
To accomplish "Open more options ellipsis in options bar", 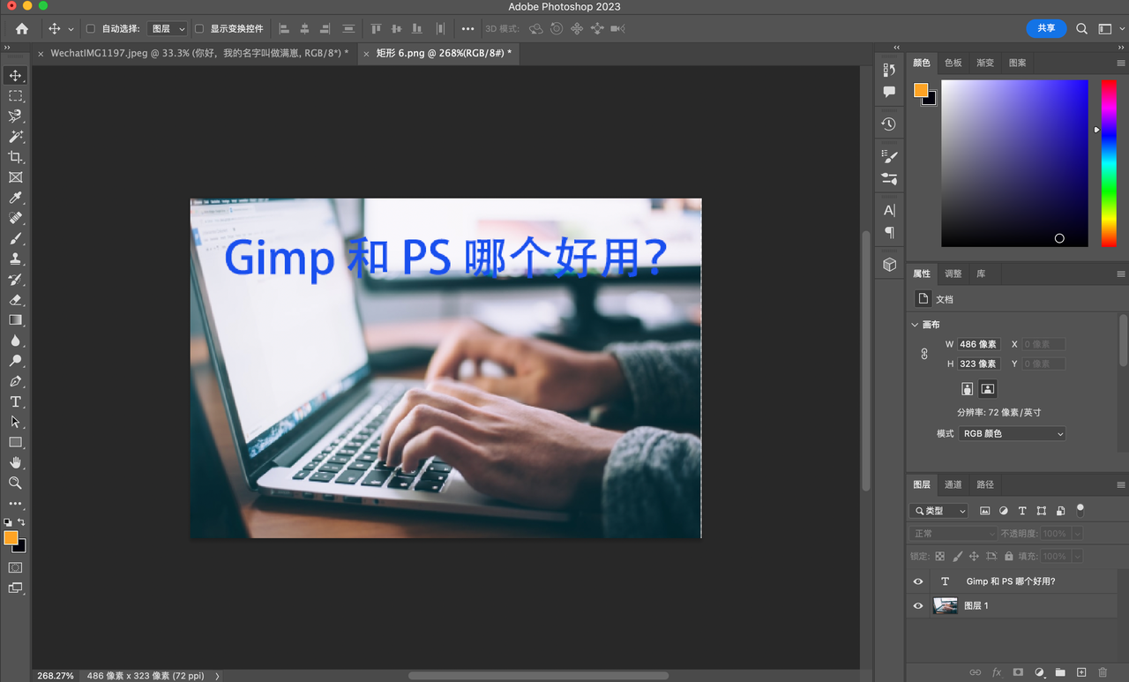I will pos(467,28).
